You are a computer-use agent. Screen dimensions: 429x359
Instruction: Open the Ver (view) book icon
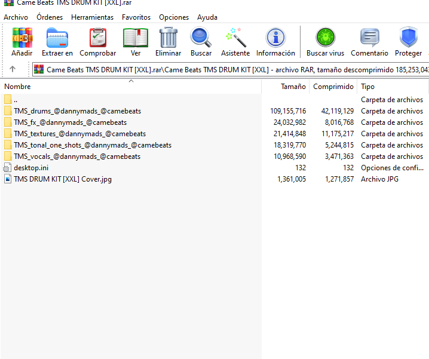click(x=136, y=38)
